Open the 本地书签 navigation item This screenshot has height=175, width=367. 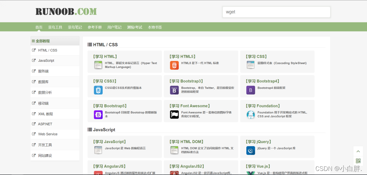(155, 27)
